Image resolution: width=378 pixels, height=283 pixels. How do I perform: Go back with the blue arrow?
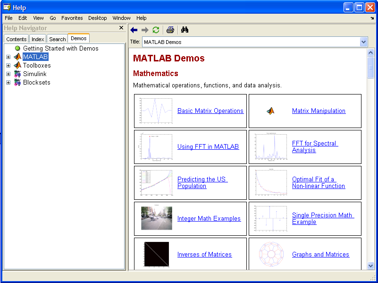134,30
